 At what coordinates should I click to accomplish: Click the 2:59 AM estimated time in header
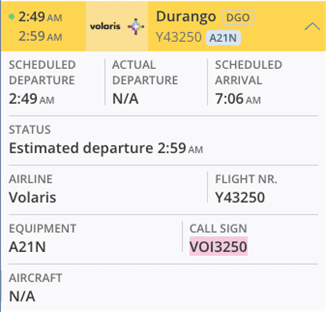[x=40, y=36]
